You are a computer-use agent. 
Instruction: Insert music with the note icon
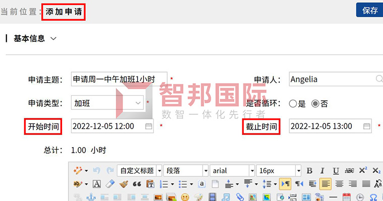pos(226,197)
